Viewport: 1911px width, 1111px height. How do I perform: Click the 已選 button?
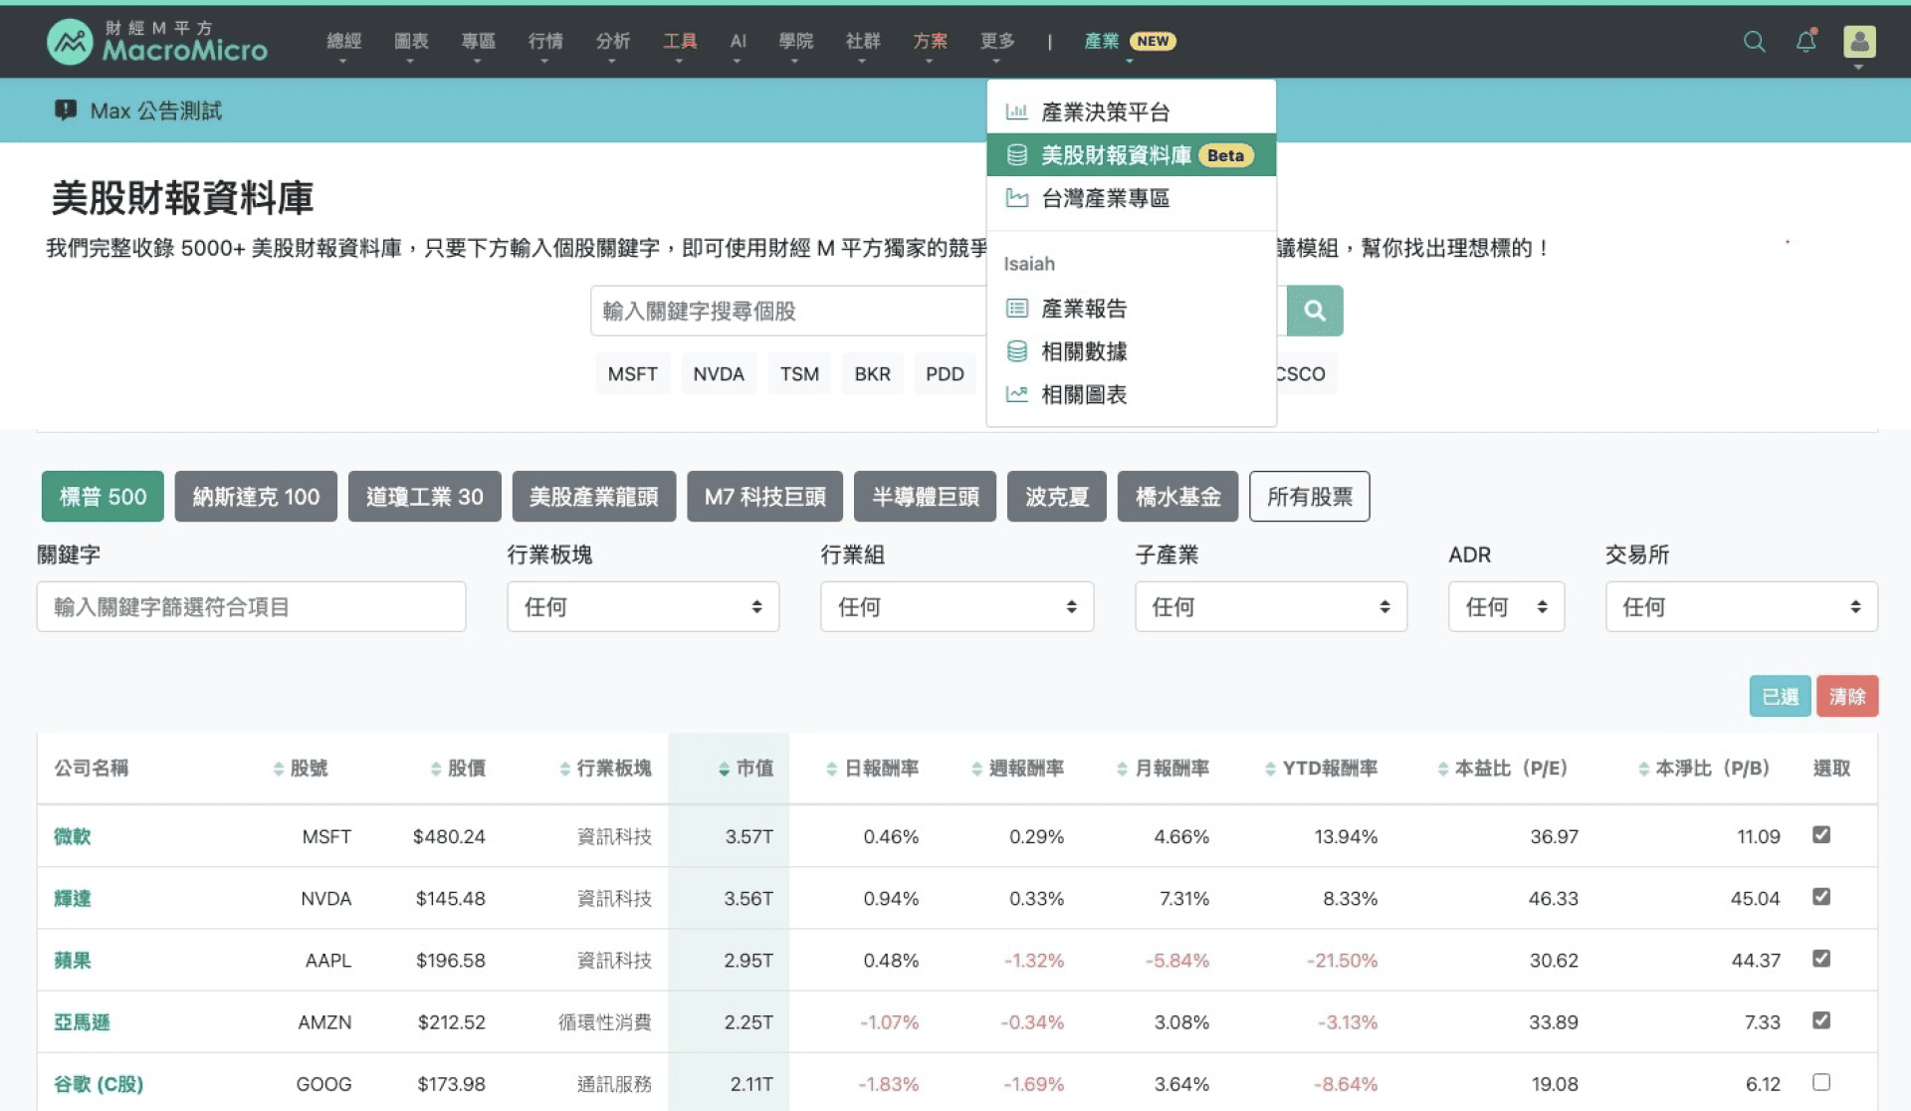[1780, 696]
